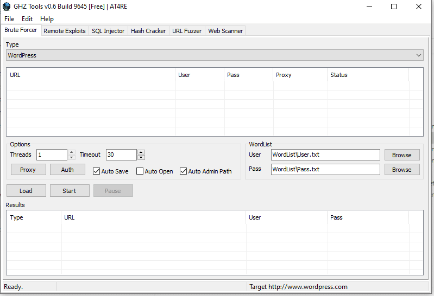Viewport: 434px width, 296px height.
Task: Decrease Threads value with down arrow
Action: point(71,157)
